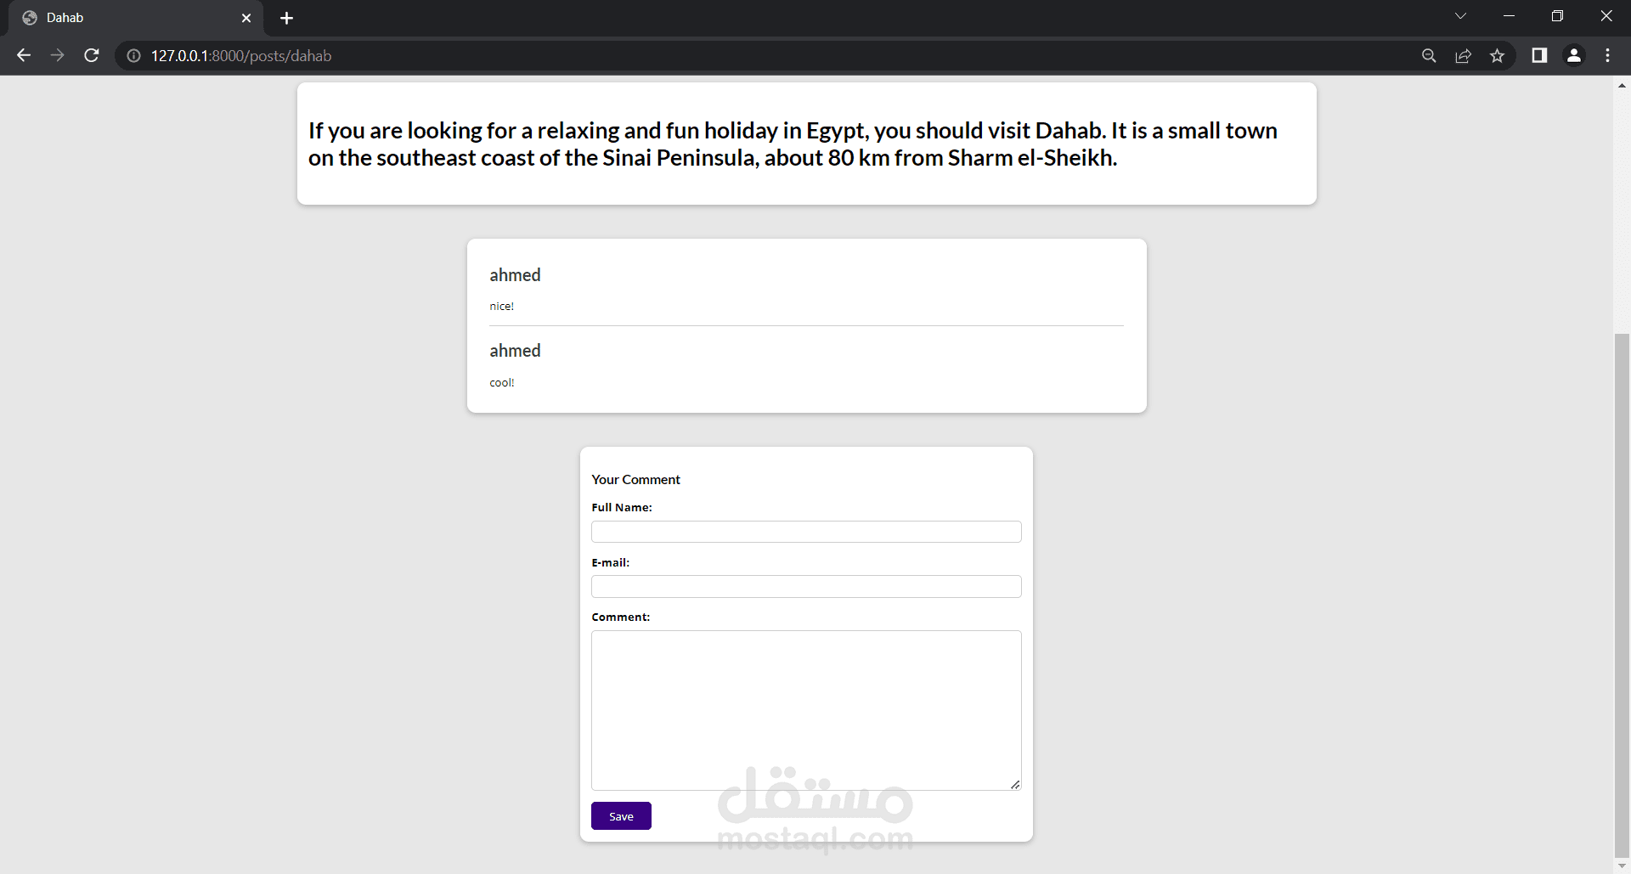Close the Dahab tab
Viewport: 1631px width, 874px height.
point(246,18)
